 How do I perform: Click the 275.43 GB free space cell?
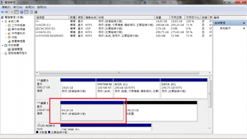177,32
